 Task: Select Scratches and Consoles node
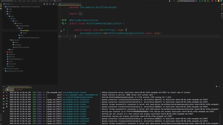[x=15, y=71]
